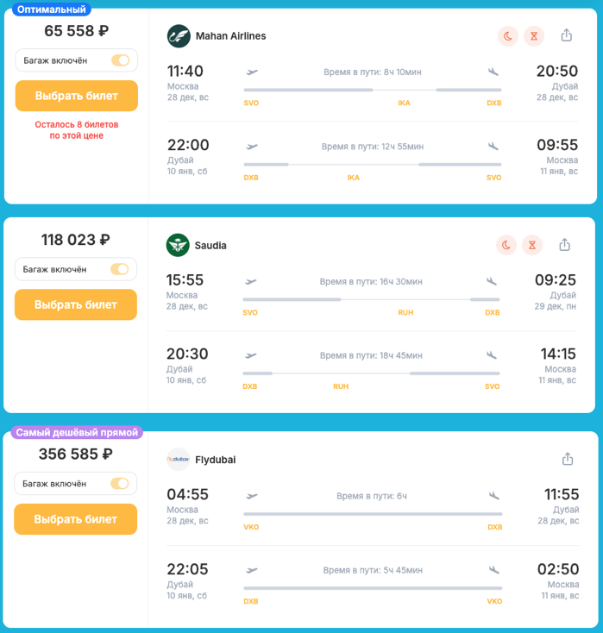Image resolution: width=603 pixels, height=633 pixels.
Task: Click the Saudia airline logo
Action: point(178,245)
